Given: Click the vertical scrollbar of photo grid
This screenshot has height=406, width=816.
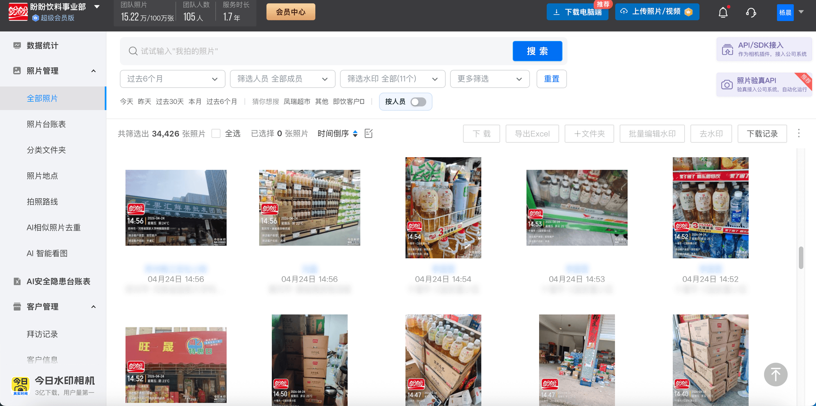Looking at the screenshot, I should 801,258.
